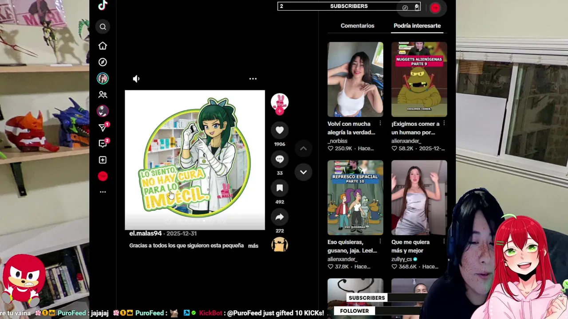The width and height of the screenshot is (568, 319).
Task: Open the Explore compass icon
Action: (x=103, y=62)
